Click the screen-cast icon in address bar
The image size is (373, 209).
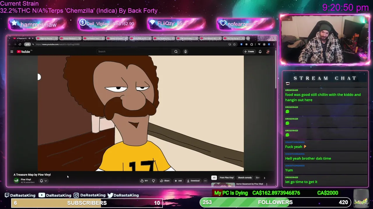230,44
